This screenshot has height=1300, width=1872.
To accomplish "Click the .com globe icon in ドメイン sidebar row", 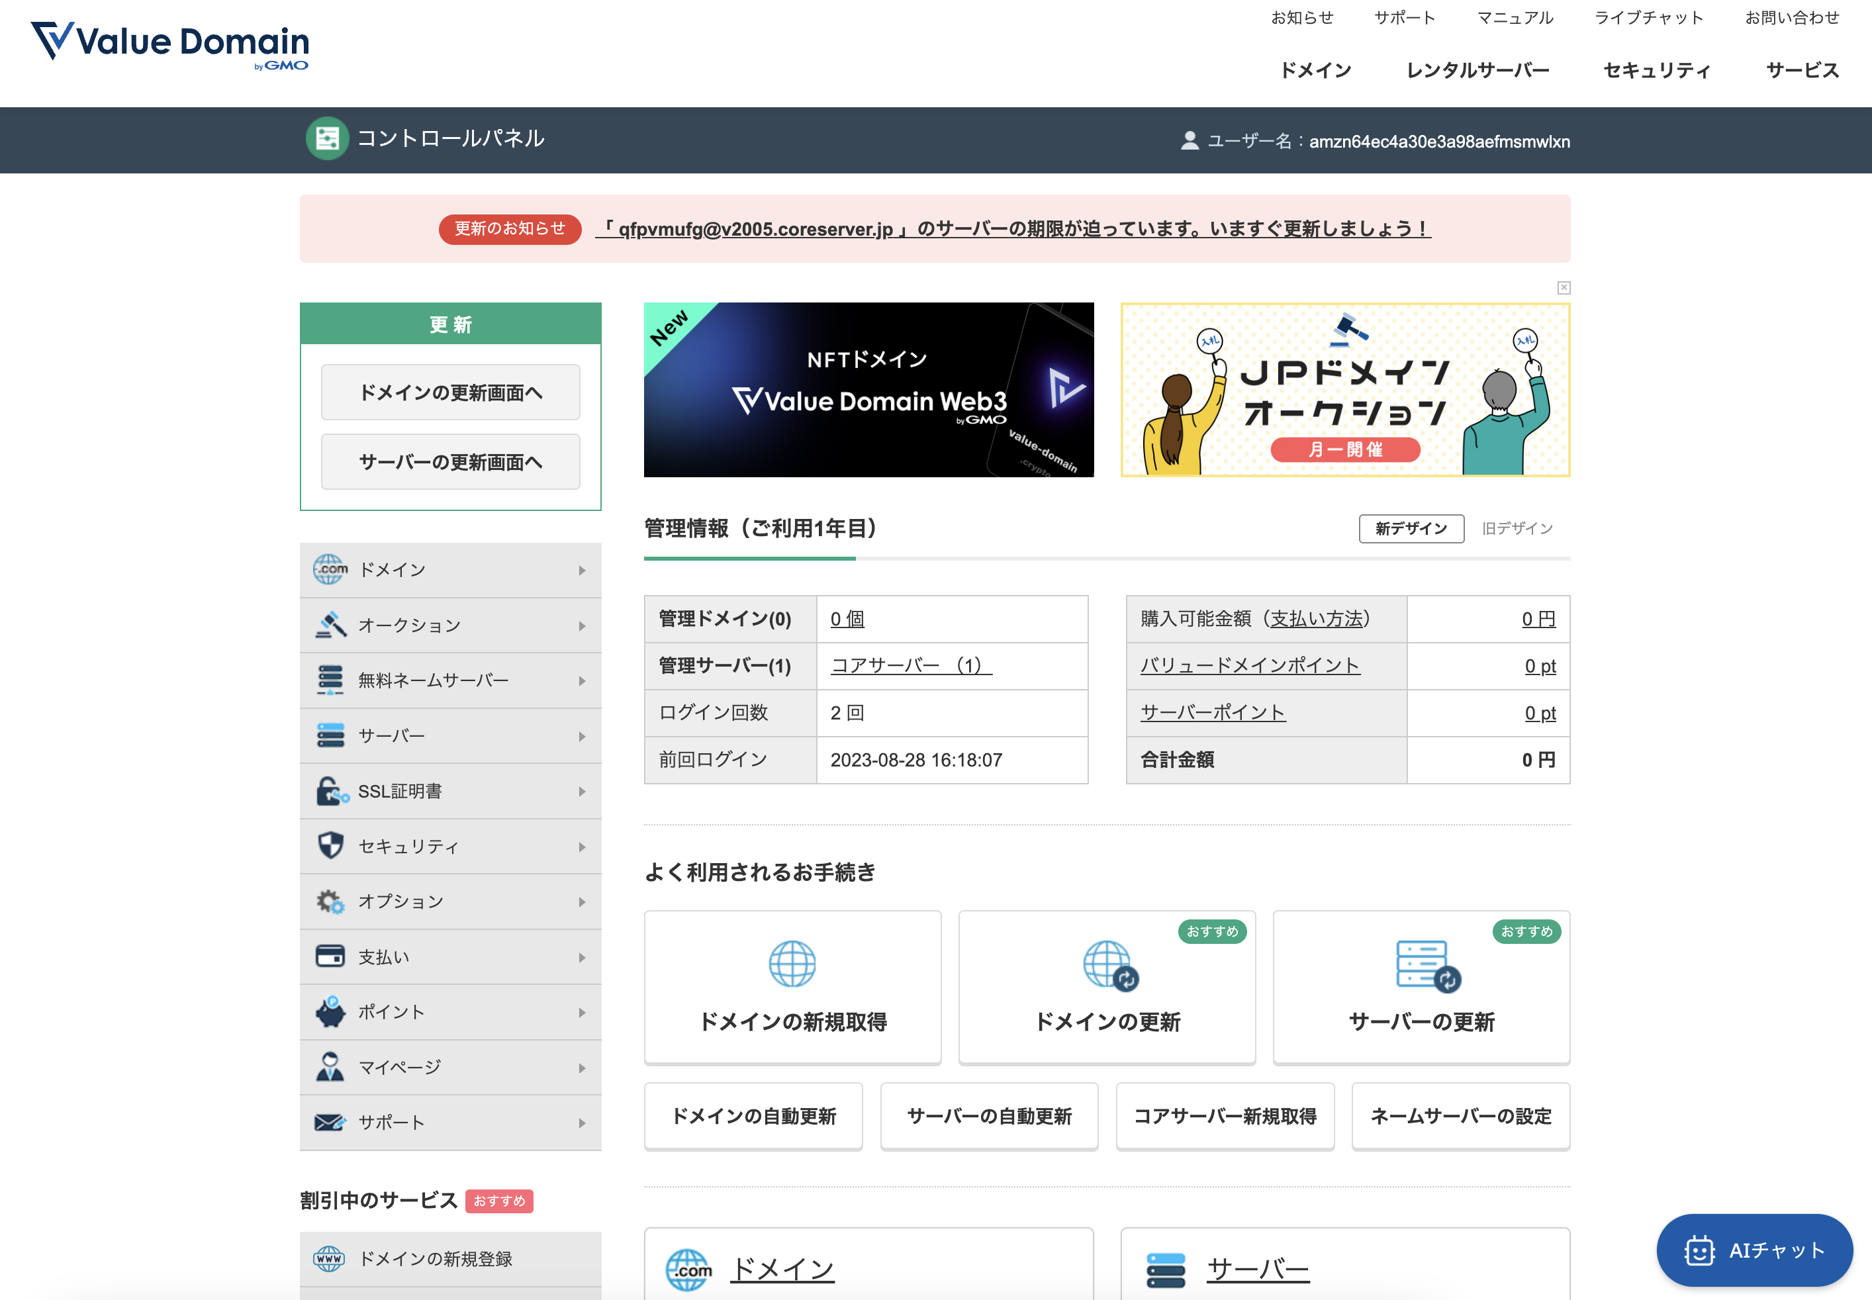I will point(330,569).
